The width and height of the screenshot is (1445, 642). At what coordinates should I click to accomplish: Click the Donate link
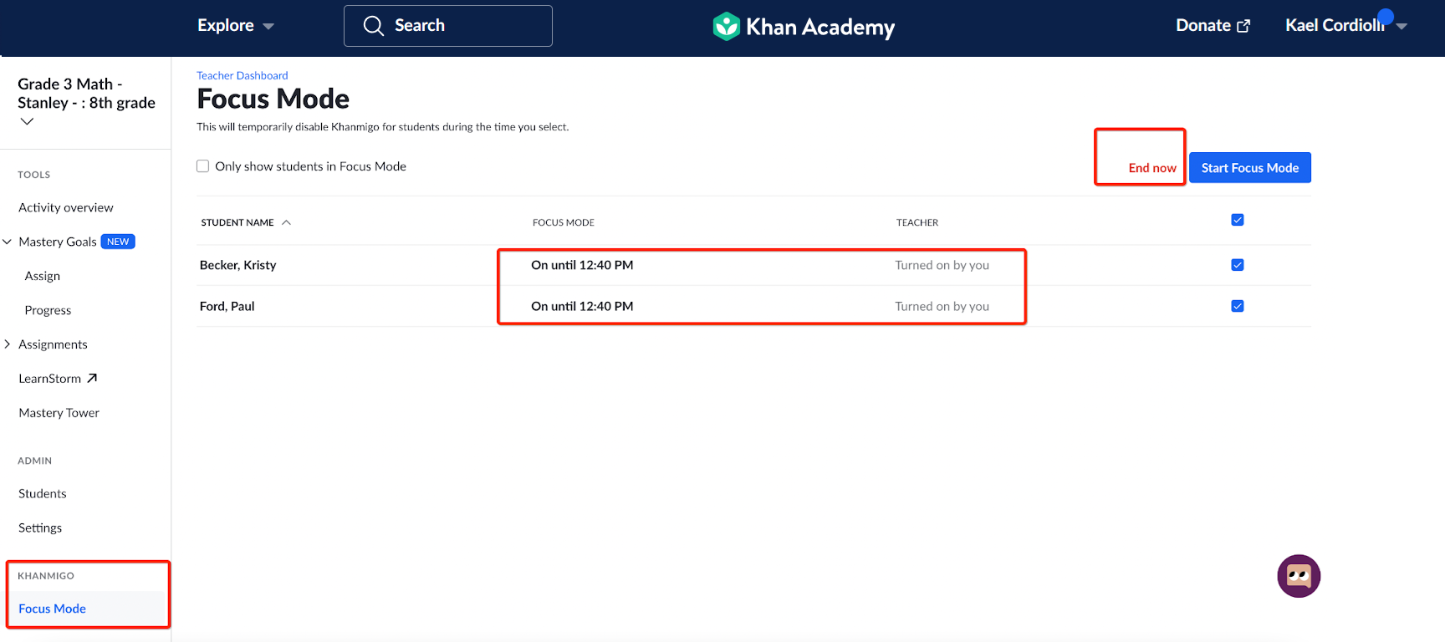pyautogui.click(x=1203, y=26)
